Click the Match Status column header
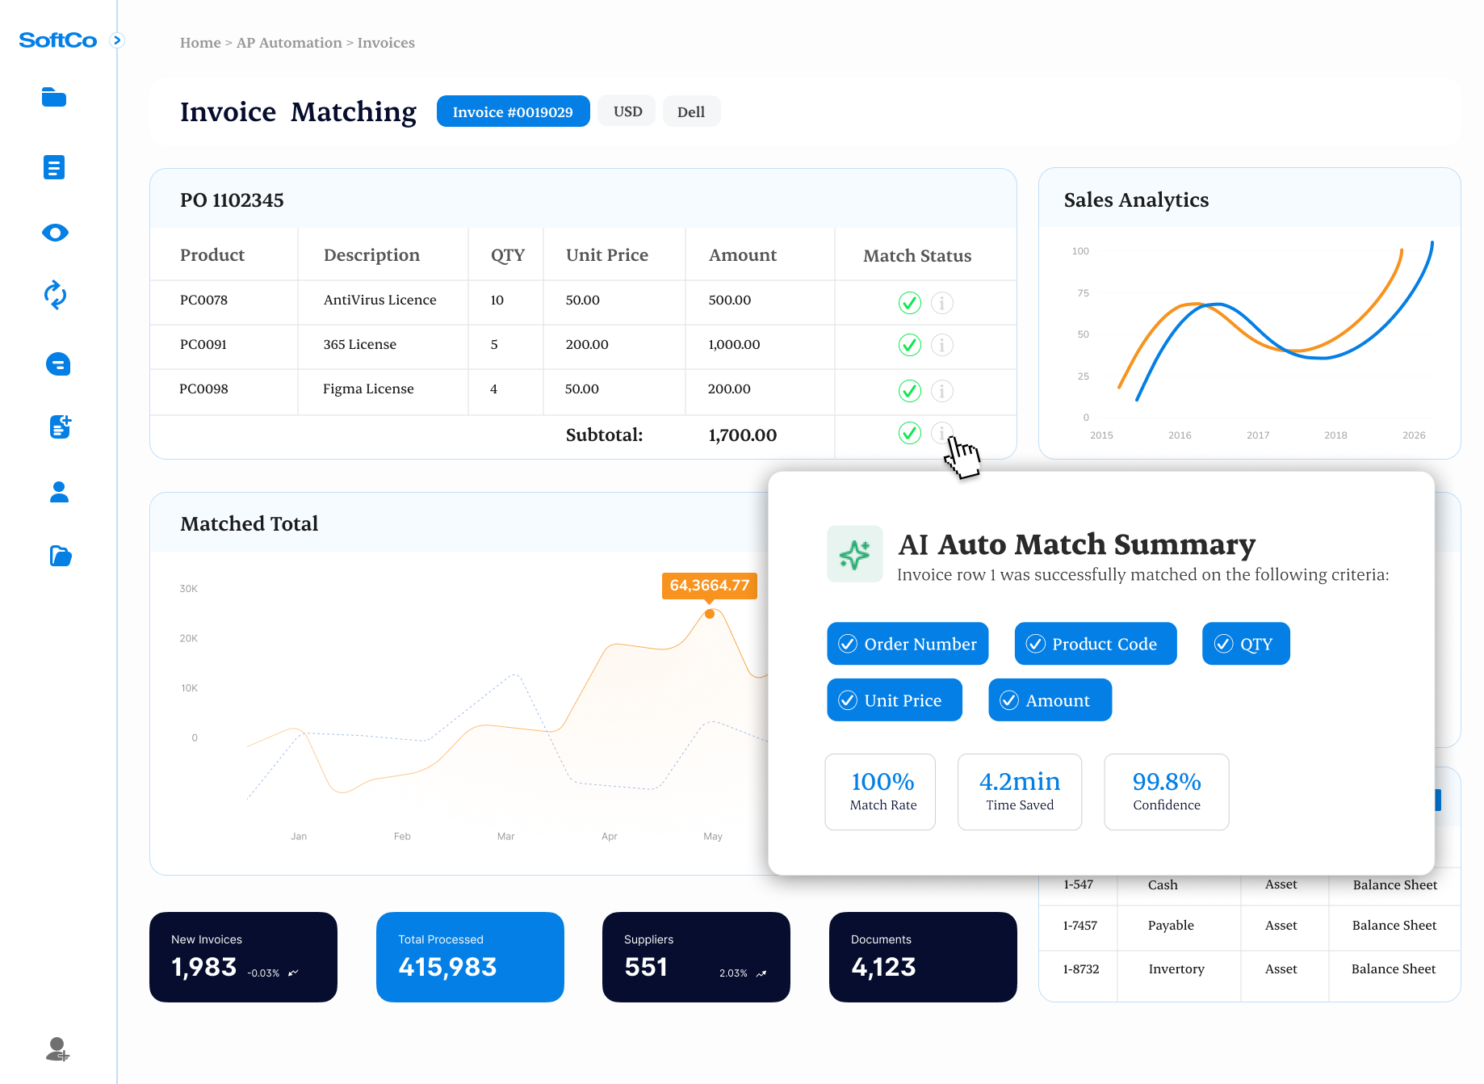The height and width of the screenshot is (1084, 1484). tap(917, 256)
